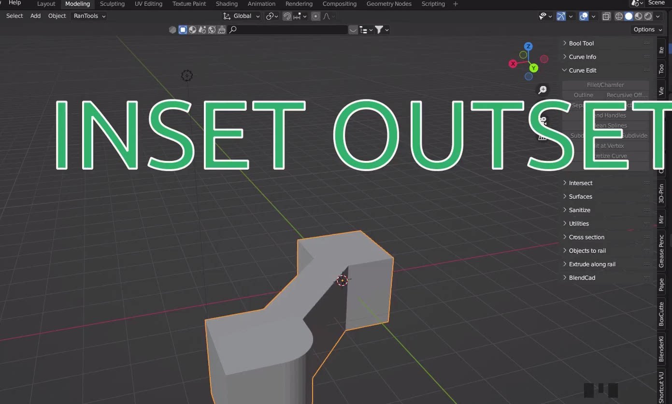Image resolution: width=672 pixels, height=404 pixels.
Task: Open selectability and visibility eye dropdown
Action: tap(545, 16)
